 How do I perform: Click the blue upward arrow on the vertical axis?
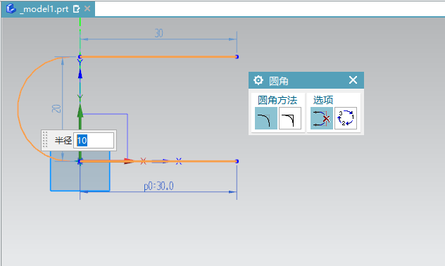click(80, 74)
